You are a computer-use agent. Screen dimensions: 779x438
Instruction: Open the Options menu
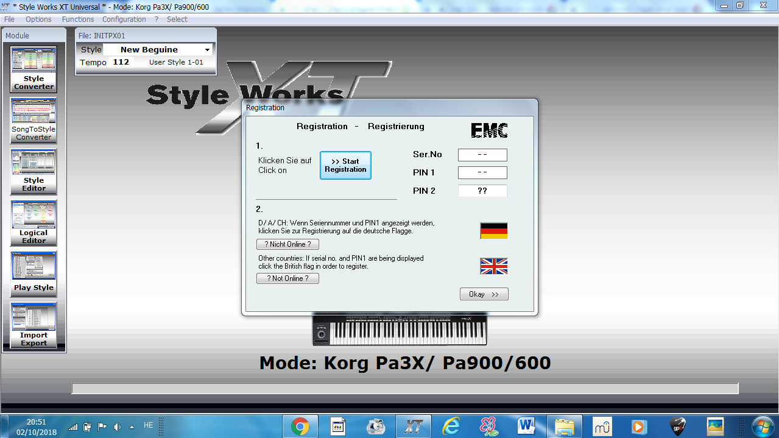click(x=38, y=19)
